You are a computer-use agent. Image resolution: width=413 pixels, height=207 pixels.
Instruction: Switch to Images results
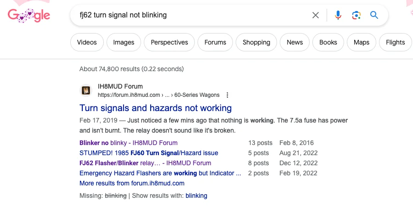(x=124, y=42)
